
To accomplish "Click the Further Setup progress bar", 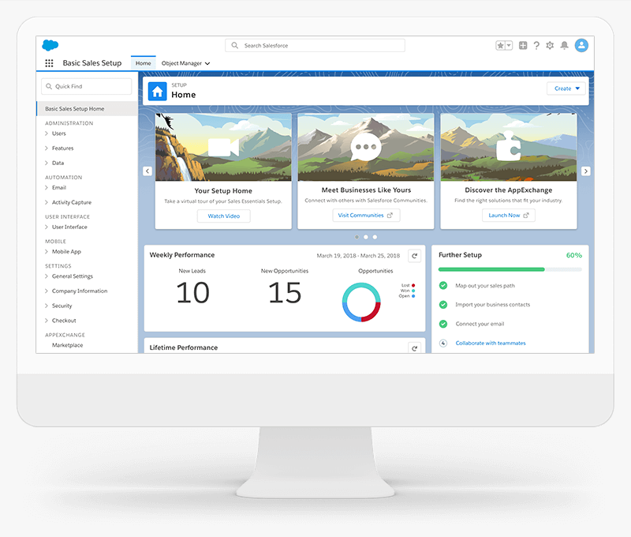I will coord(510,269).
